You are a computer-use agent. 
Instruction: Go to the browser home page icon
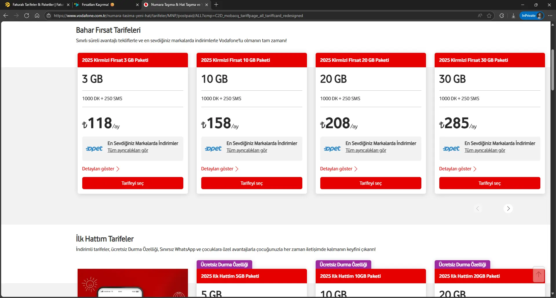37,16
